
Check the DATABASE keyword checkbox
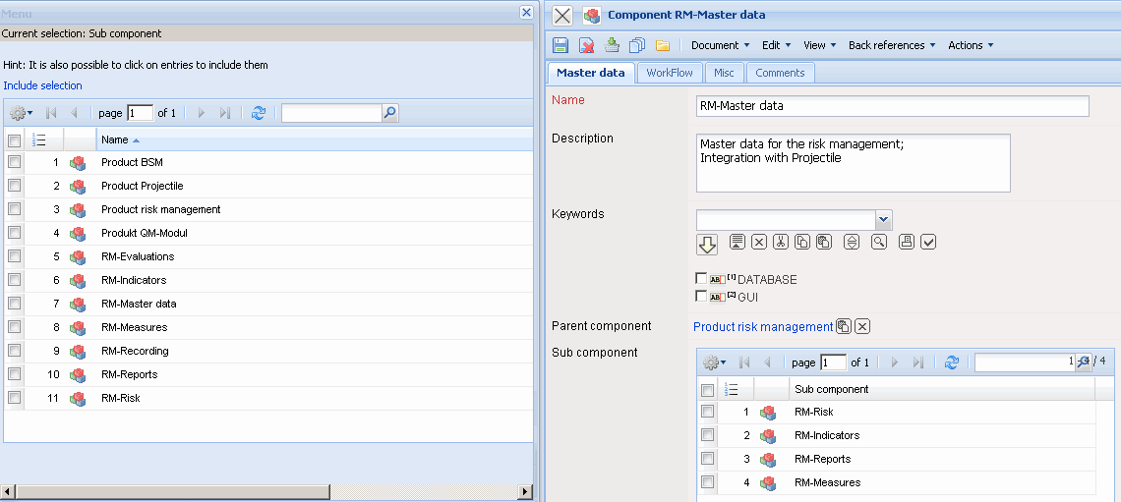click(x=701, y=279)
